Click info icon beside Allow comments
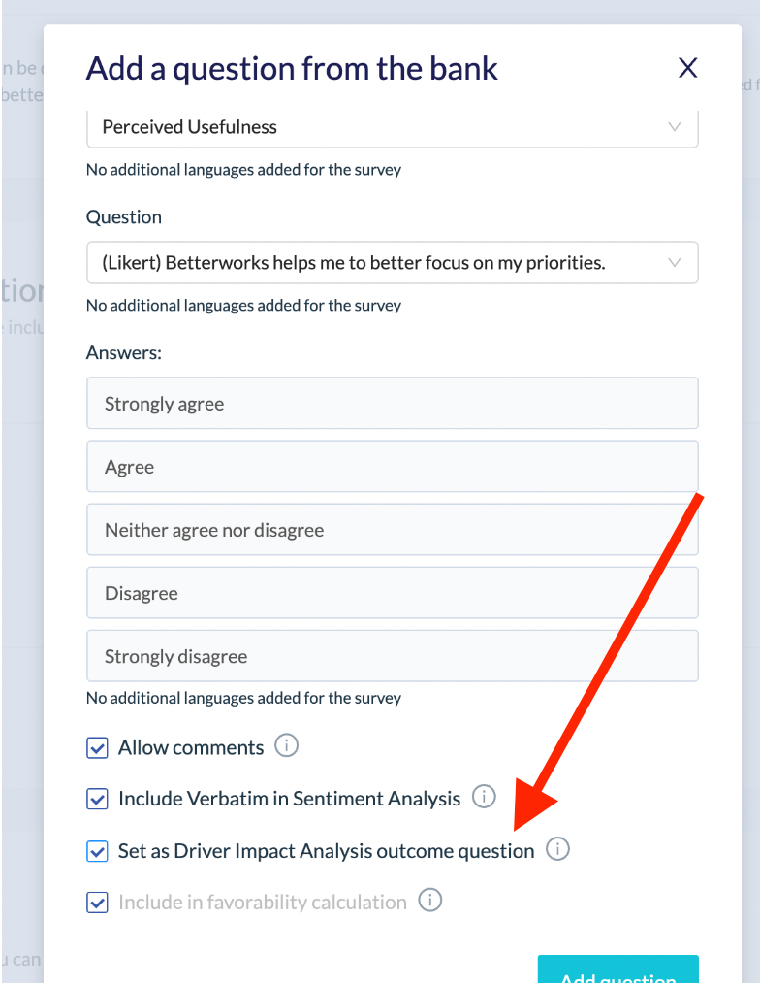The width and height of the screenshot is (760, 986). (x=286, y=746)
